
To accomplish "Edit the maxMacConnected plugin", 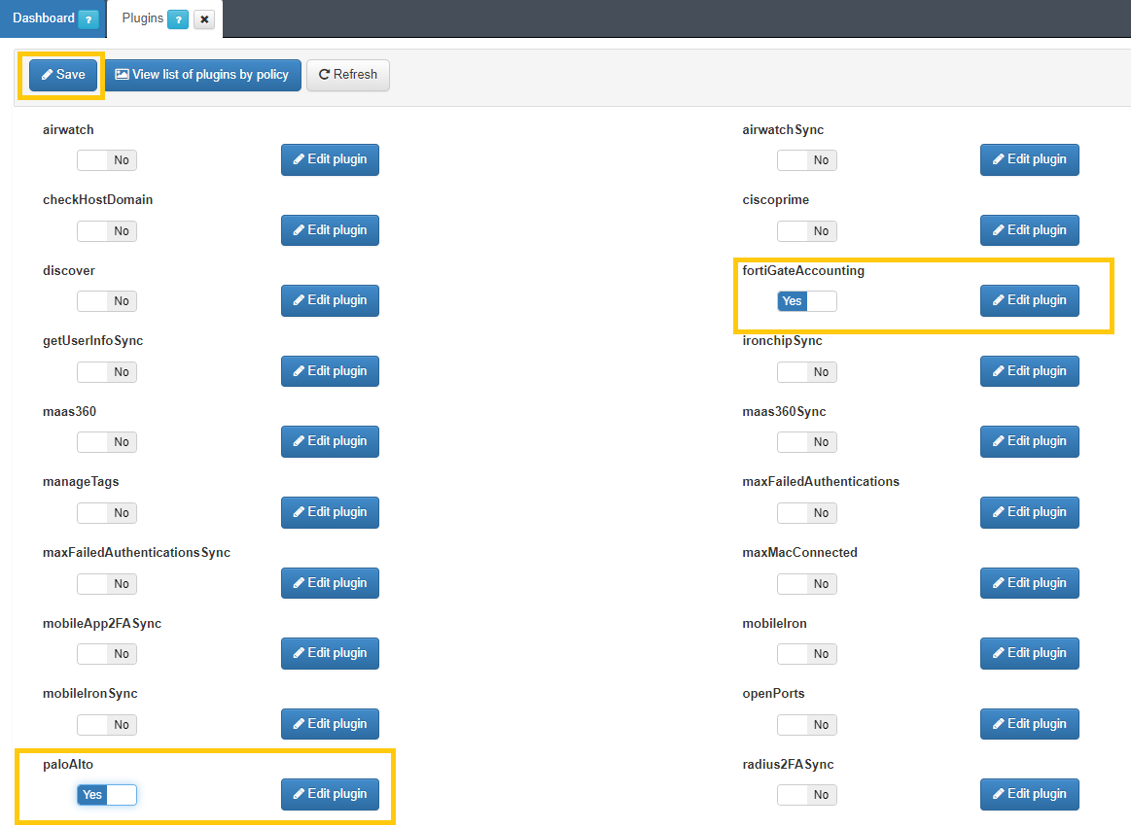I will click(x=1029, y=583).
